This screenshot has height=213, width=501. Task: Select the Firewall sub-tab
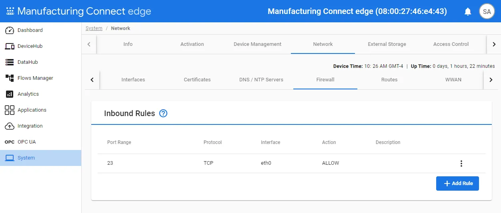[325, 80]
